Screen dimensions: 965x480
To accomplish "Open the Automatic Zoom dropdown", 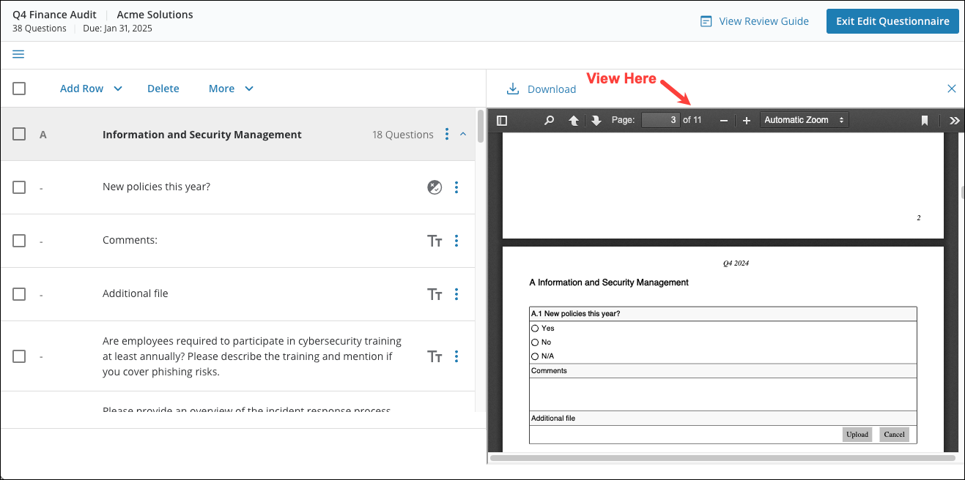I will (x=804, y=120).
